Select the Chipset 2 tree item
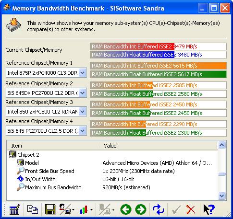 click(28, 155)
